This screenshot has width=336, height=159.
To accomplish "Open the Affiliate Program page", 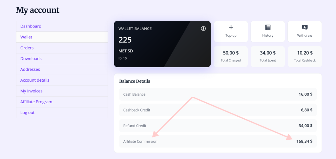I will pyautogui.click(x=36, y=102).
